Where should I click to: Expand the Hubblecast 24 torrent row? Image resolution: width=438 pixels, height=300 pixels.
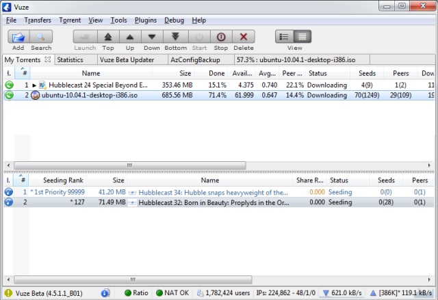tap(34, 85)
